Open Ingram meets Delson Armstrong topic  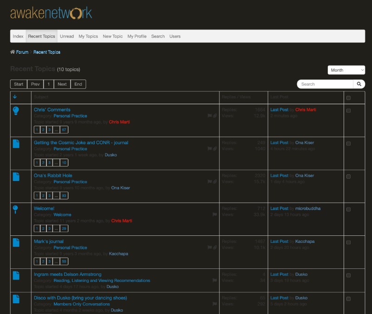[x=67, y=274]
